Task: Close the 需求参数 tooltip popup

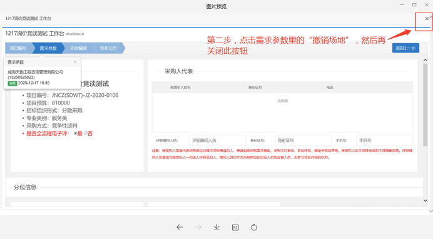Action: 75,62
